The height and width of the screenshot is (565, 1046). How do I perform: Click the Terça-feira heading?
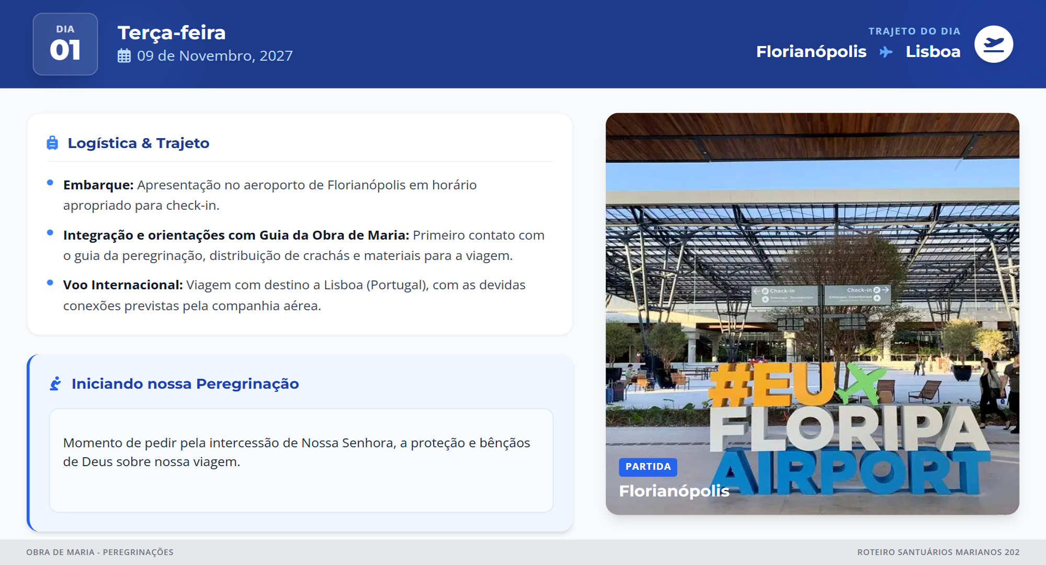[x=172, y=32]
